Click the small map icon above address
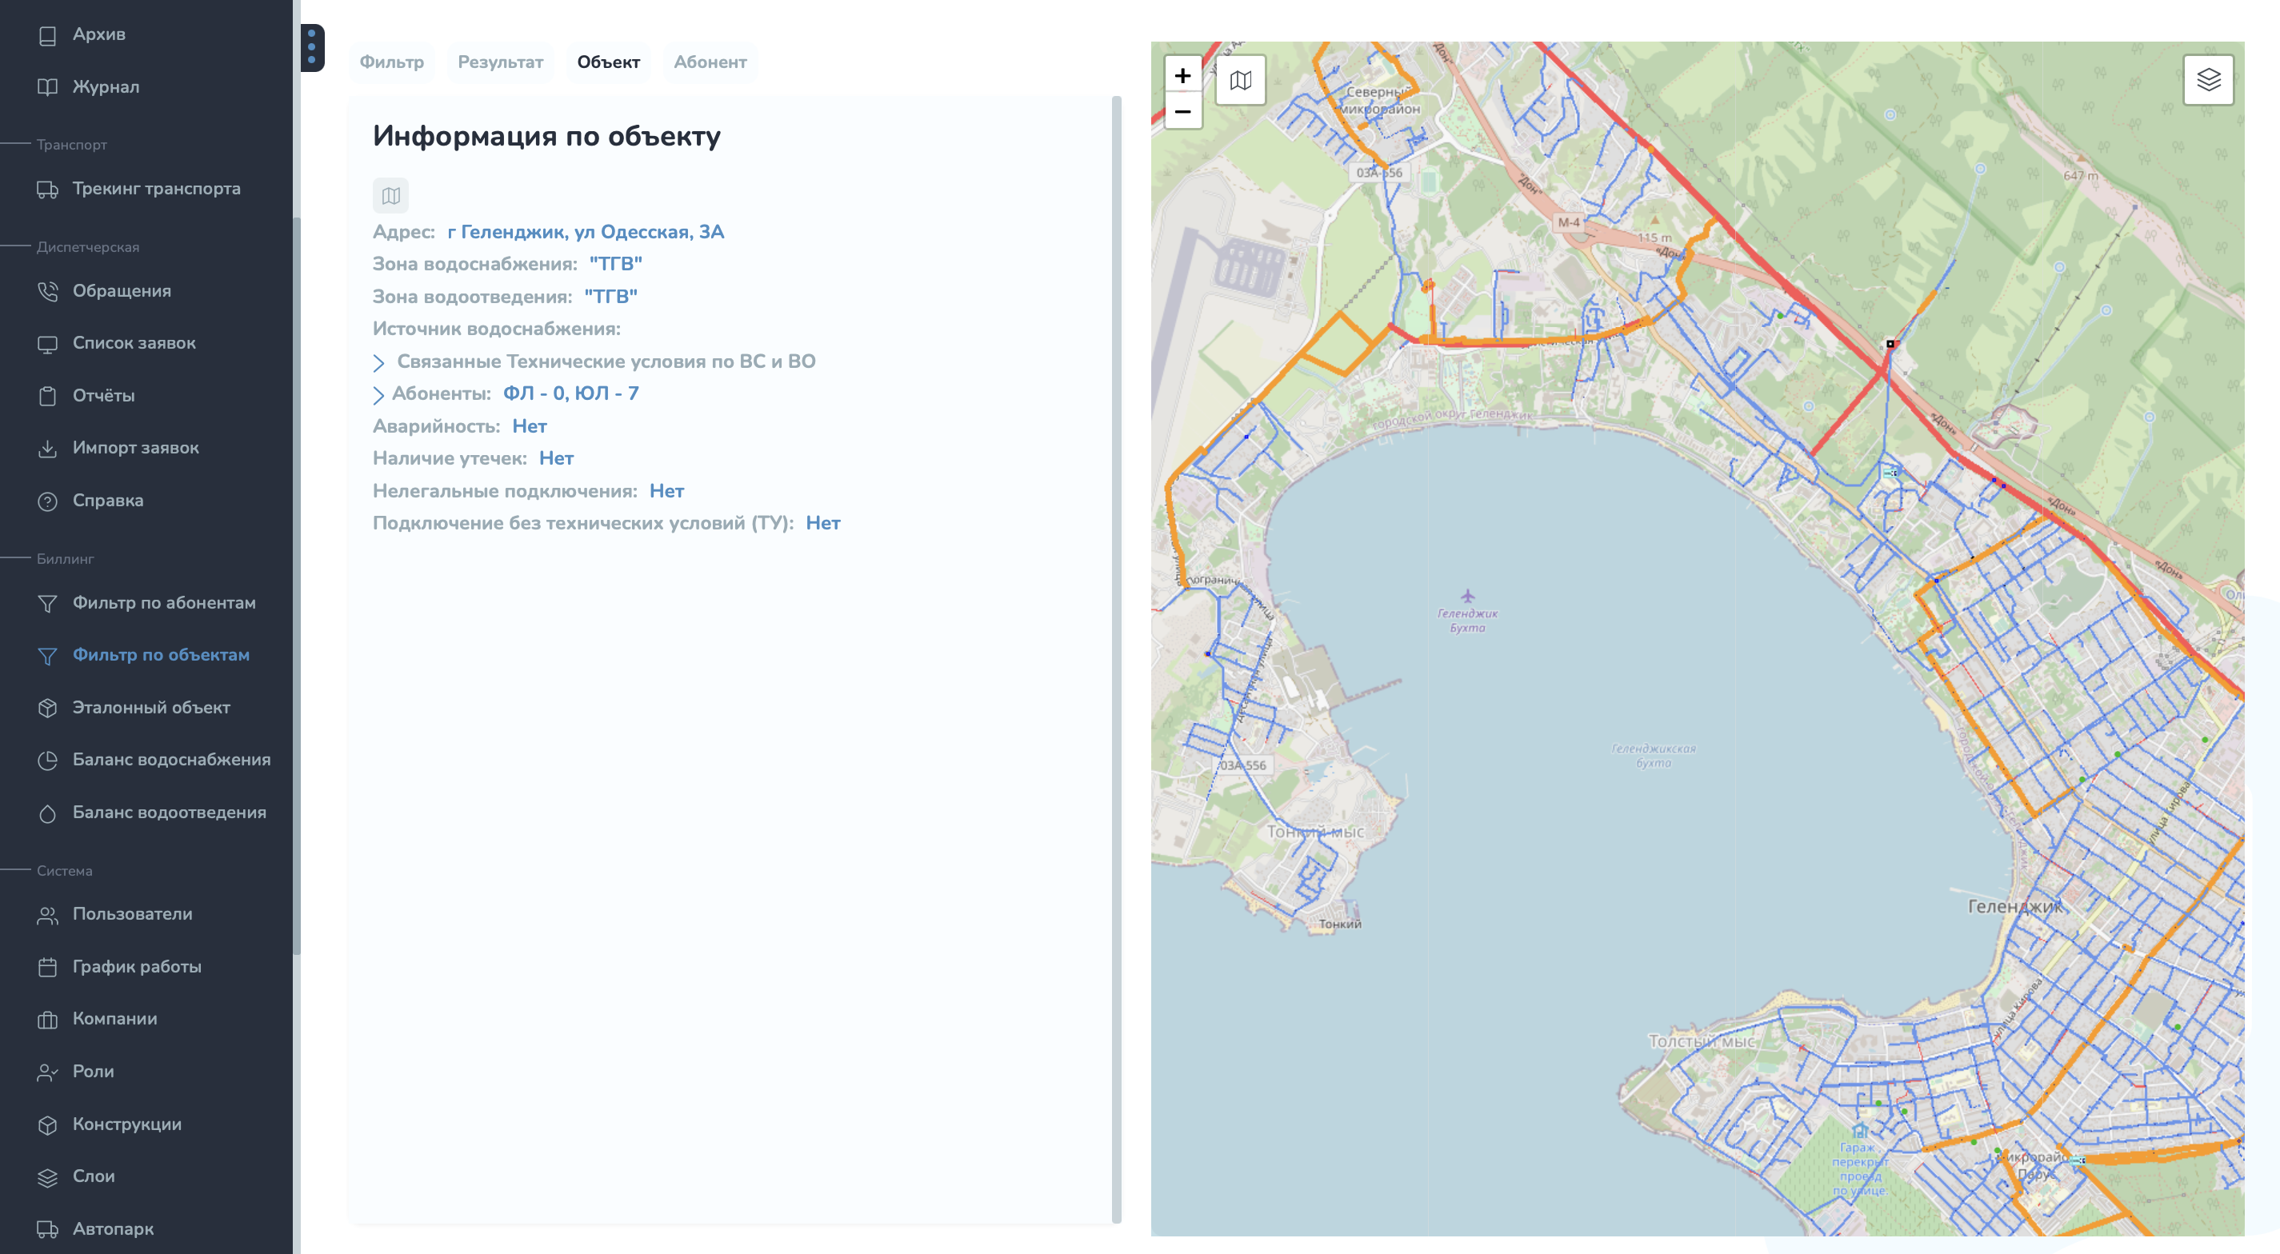Screen dimensions: 2280x1254 390,196
